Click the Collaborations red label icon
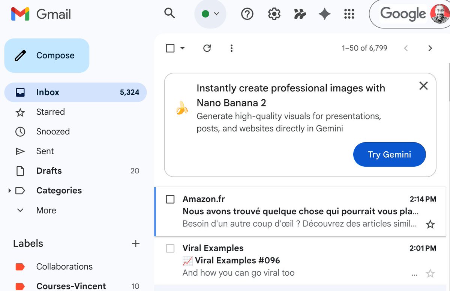Screen dimensions: 450x291 (20, 267)
